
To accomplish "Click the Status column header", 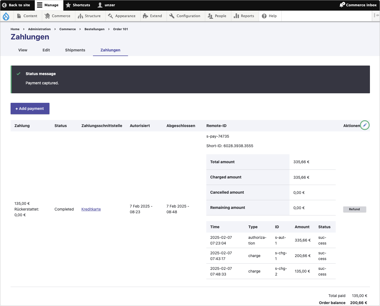I will (x=61, y=126).
